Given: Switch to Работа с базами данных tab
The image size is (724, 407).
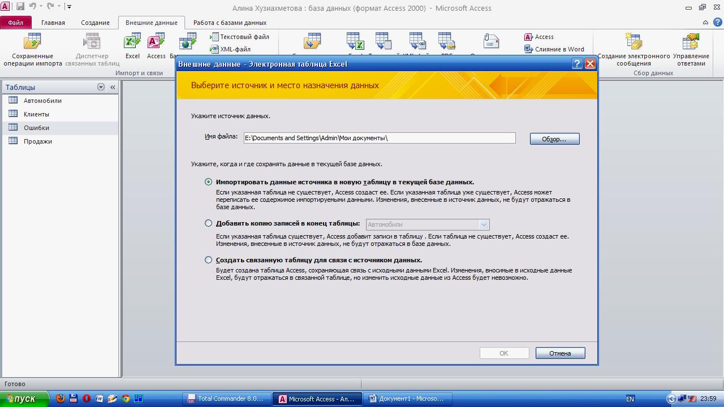Looking at the screenshot, I should point(230,23).
